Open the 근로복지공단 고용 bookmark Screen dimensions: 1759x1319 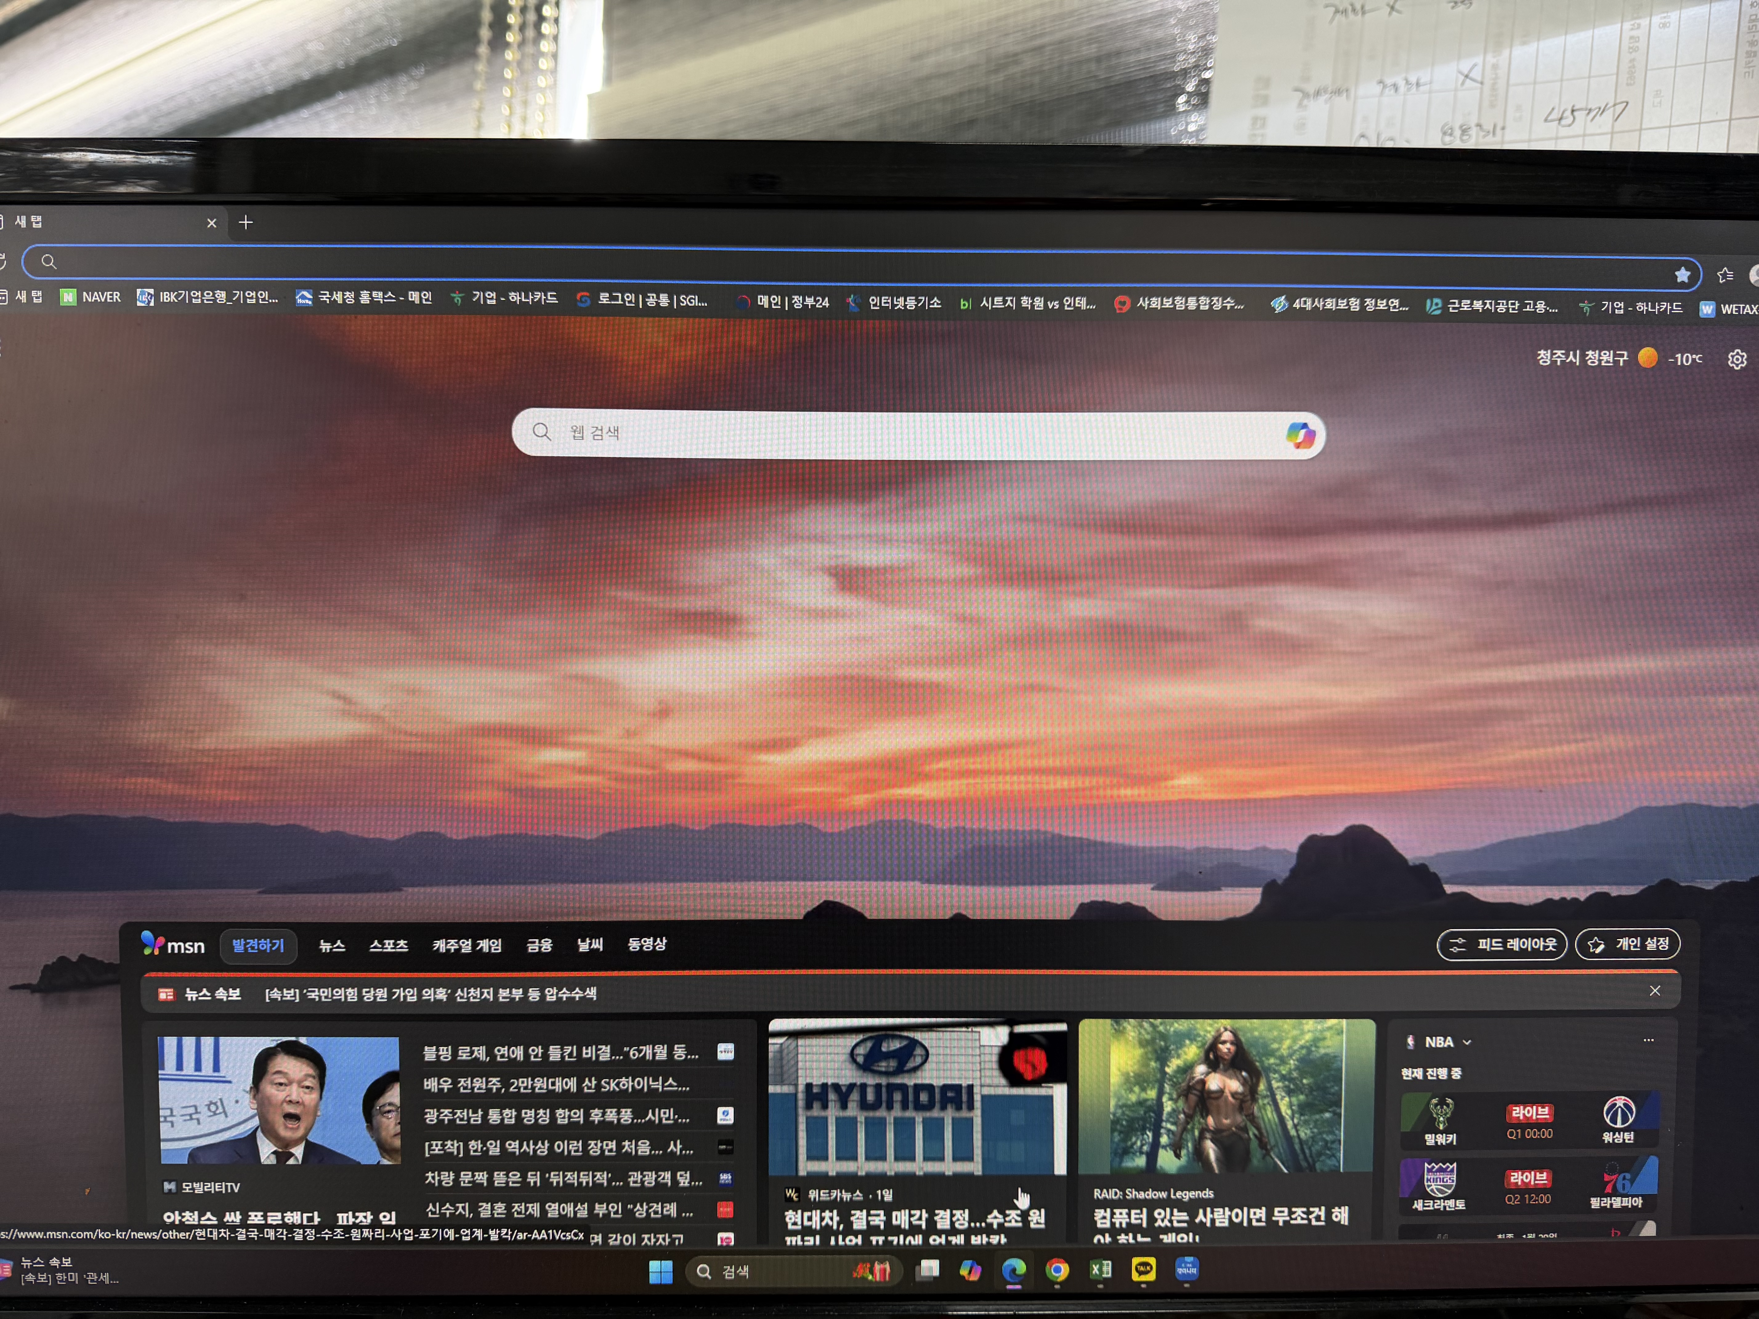click(1492, 306)
